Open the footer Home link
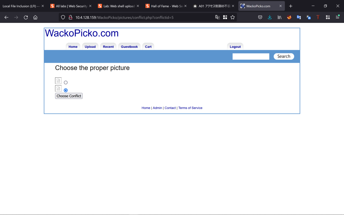344x215 pixels. (x=146, y=108)
